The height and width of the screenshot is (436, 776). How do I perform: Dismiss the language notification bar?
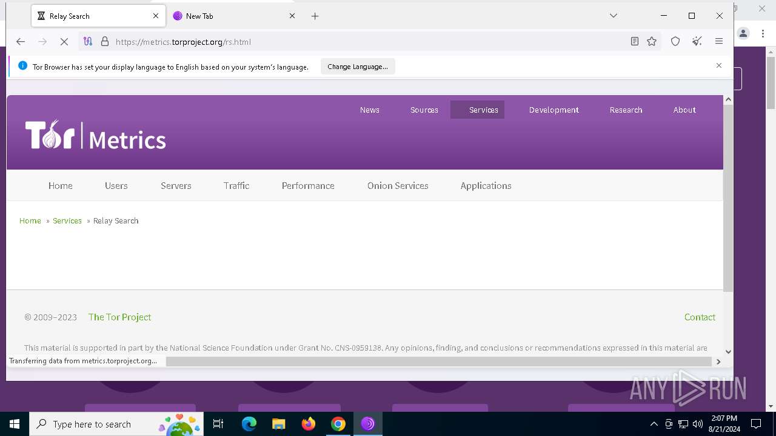point(719,65)
